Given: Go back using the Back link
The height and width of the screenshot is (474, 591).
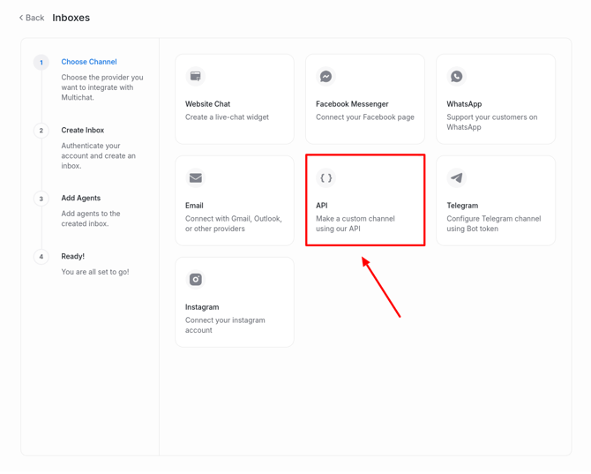Looking at the screenshot, I should point(35,18).
